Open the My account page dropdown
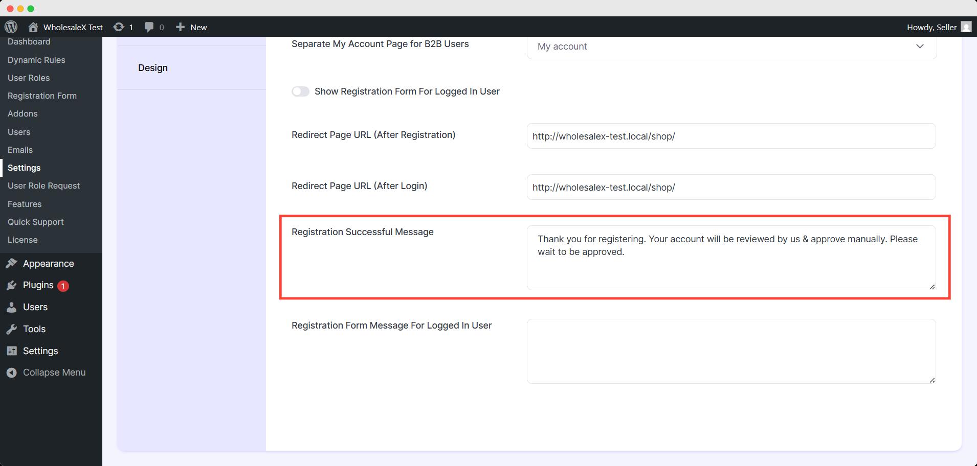This screenshot has width=977, height=466. (731, 46)
